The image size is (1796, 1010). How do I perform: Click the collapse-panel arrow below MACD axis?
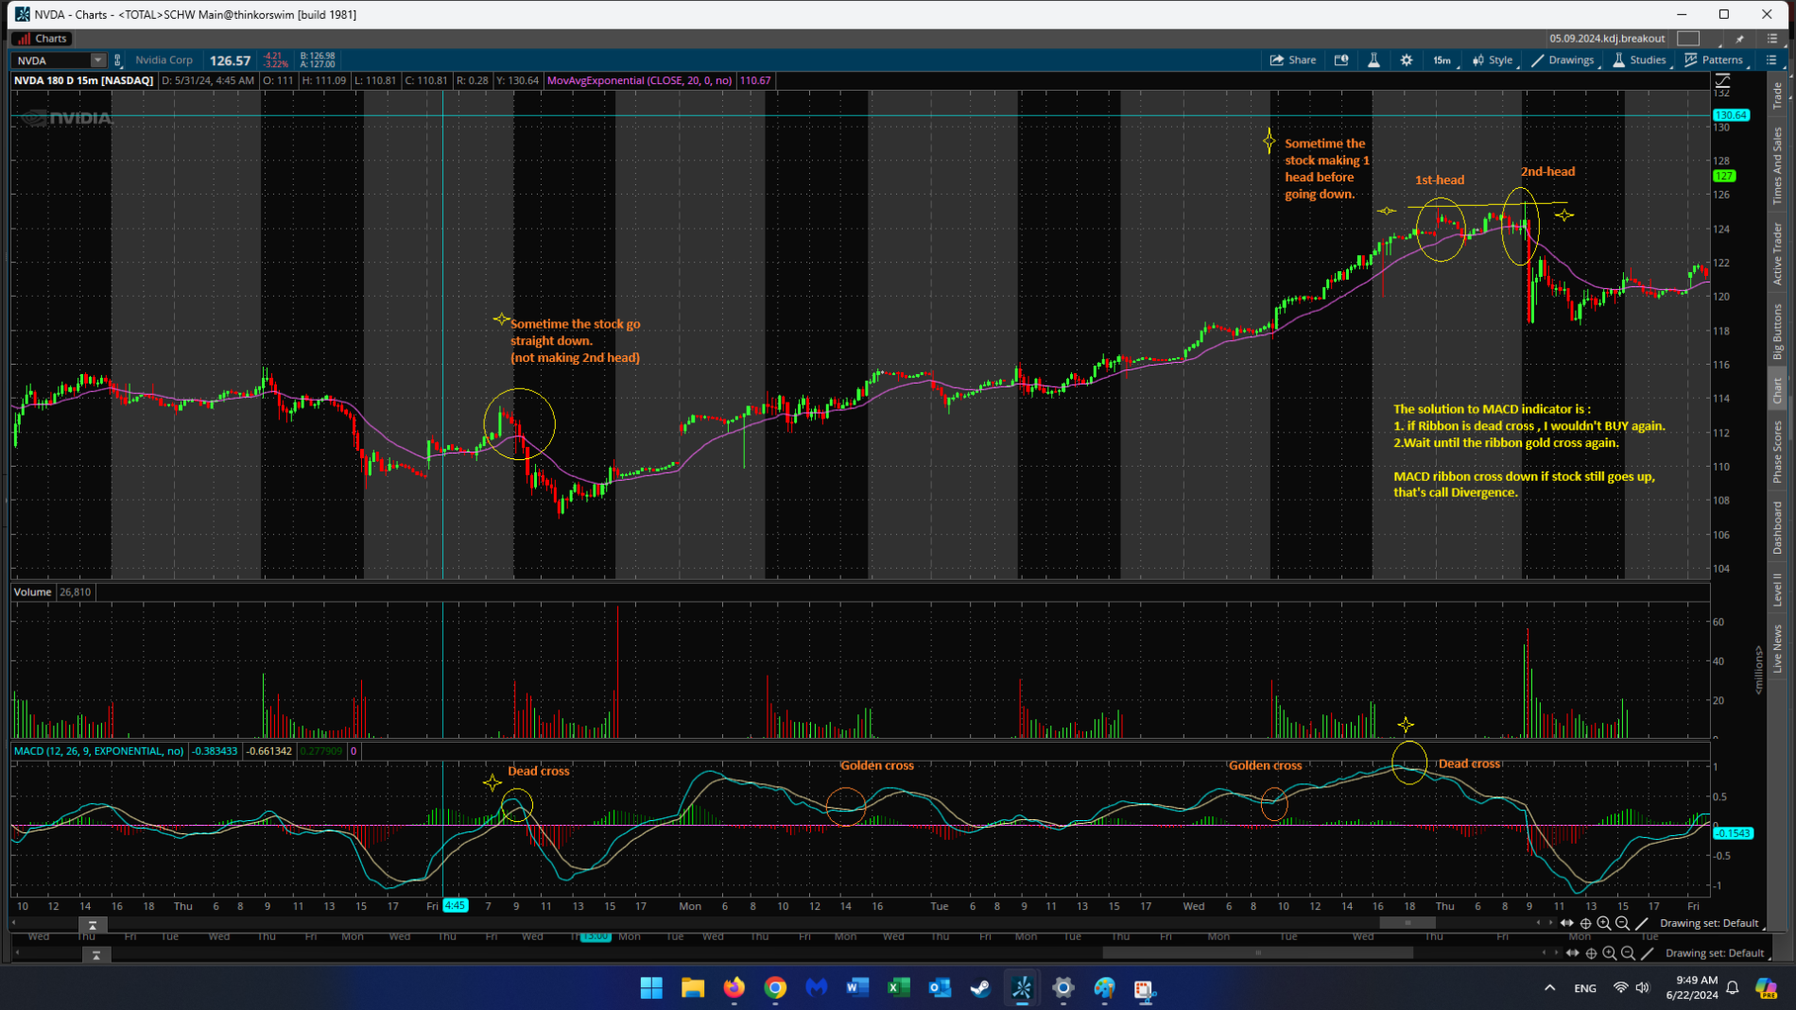pyautogui.click(x=93, y=925)
